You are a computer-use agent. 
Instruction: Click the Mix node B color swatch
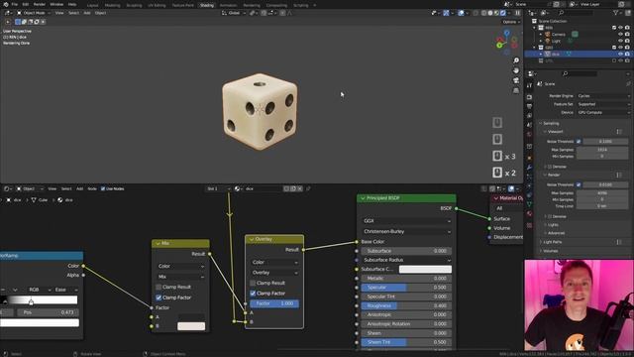click(x=191, y=326)
